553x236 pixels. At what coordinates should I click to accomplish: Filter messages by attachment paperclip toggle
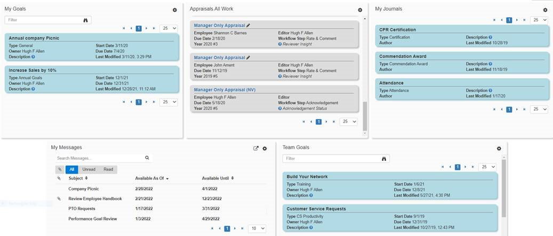pyautogui.click(x=60, y=169)
